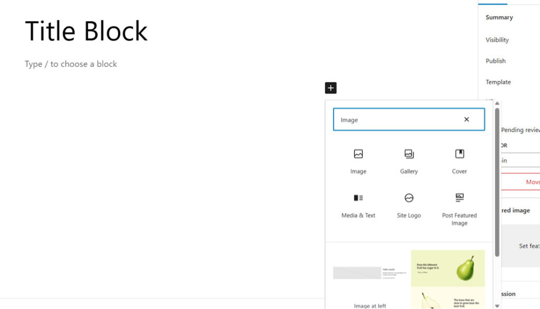Focus the block search field containing Image

[x=409, y=119]
